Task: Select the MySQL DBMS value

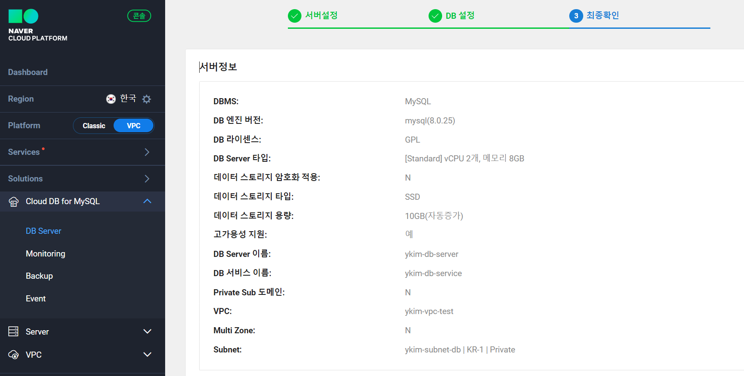Action: [418, 102]
